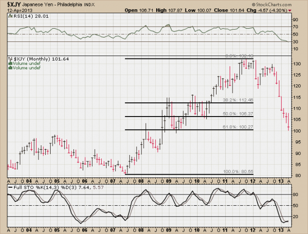Click the 90 label on the RSI axis
This screenshot has height=234, width=308.
295,19
